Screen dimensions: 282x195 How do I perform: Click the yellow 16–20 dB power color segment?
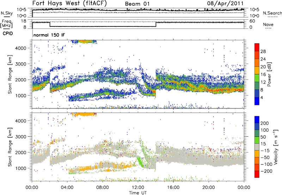click(x=257, y=70)
